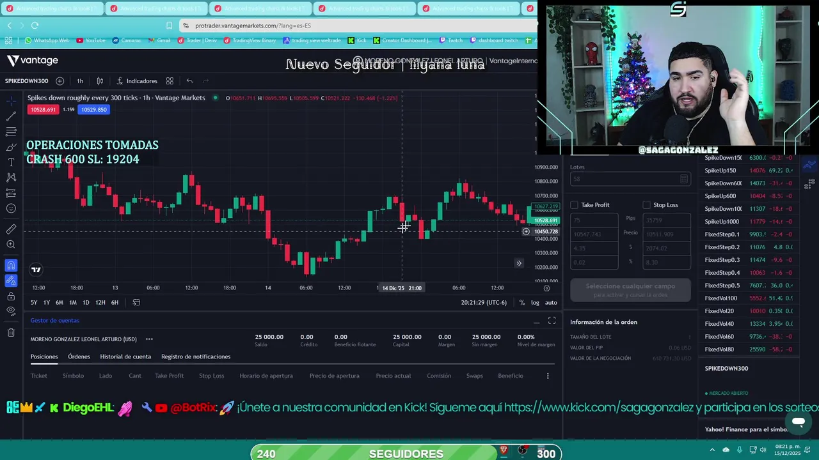Image resolution: width=819 pixels, height=460 pixels.
Task: Toggle log scale on the chart
Action: (x=535, y=302)
